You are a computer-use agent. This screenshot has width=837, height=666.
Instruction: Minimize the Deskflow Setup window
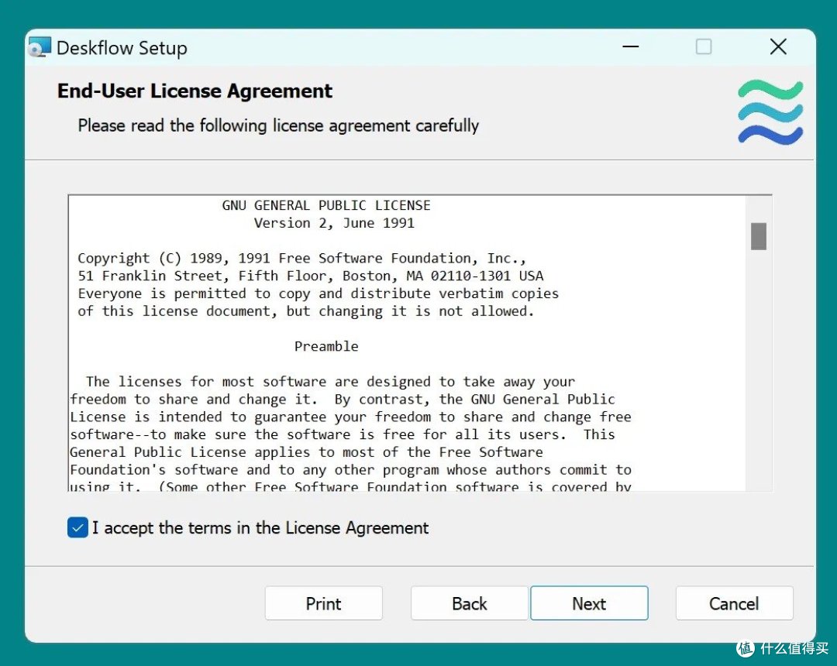coord(630,46)
